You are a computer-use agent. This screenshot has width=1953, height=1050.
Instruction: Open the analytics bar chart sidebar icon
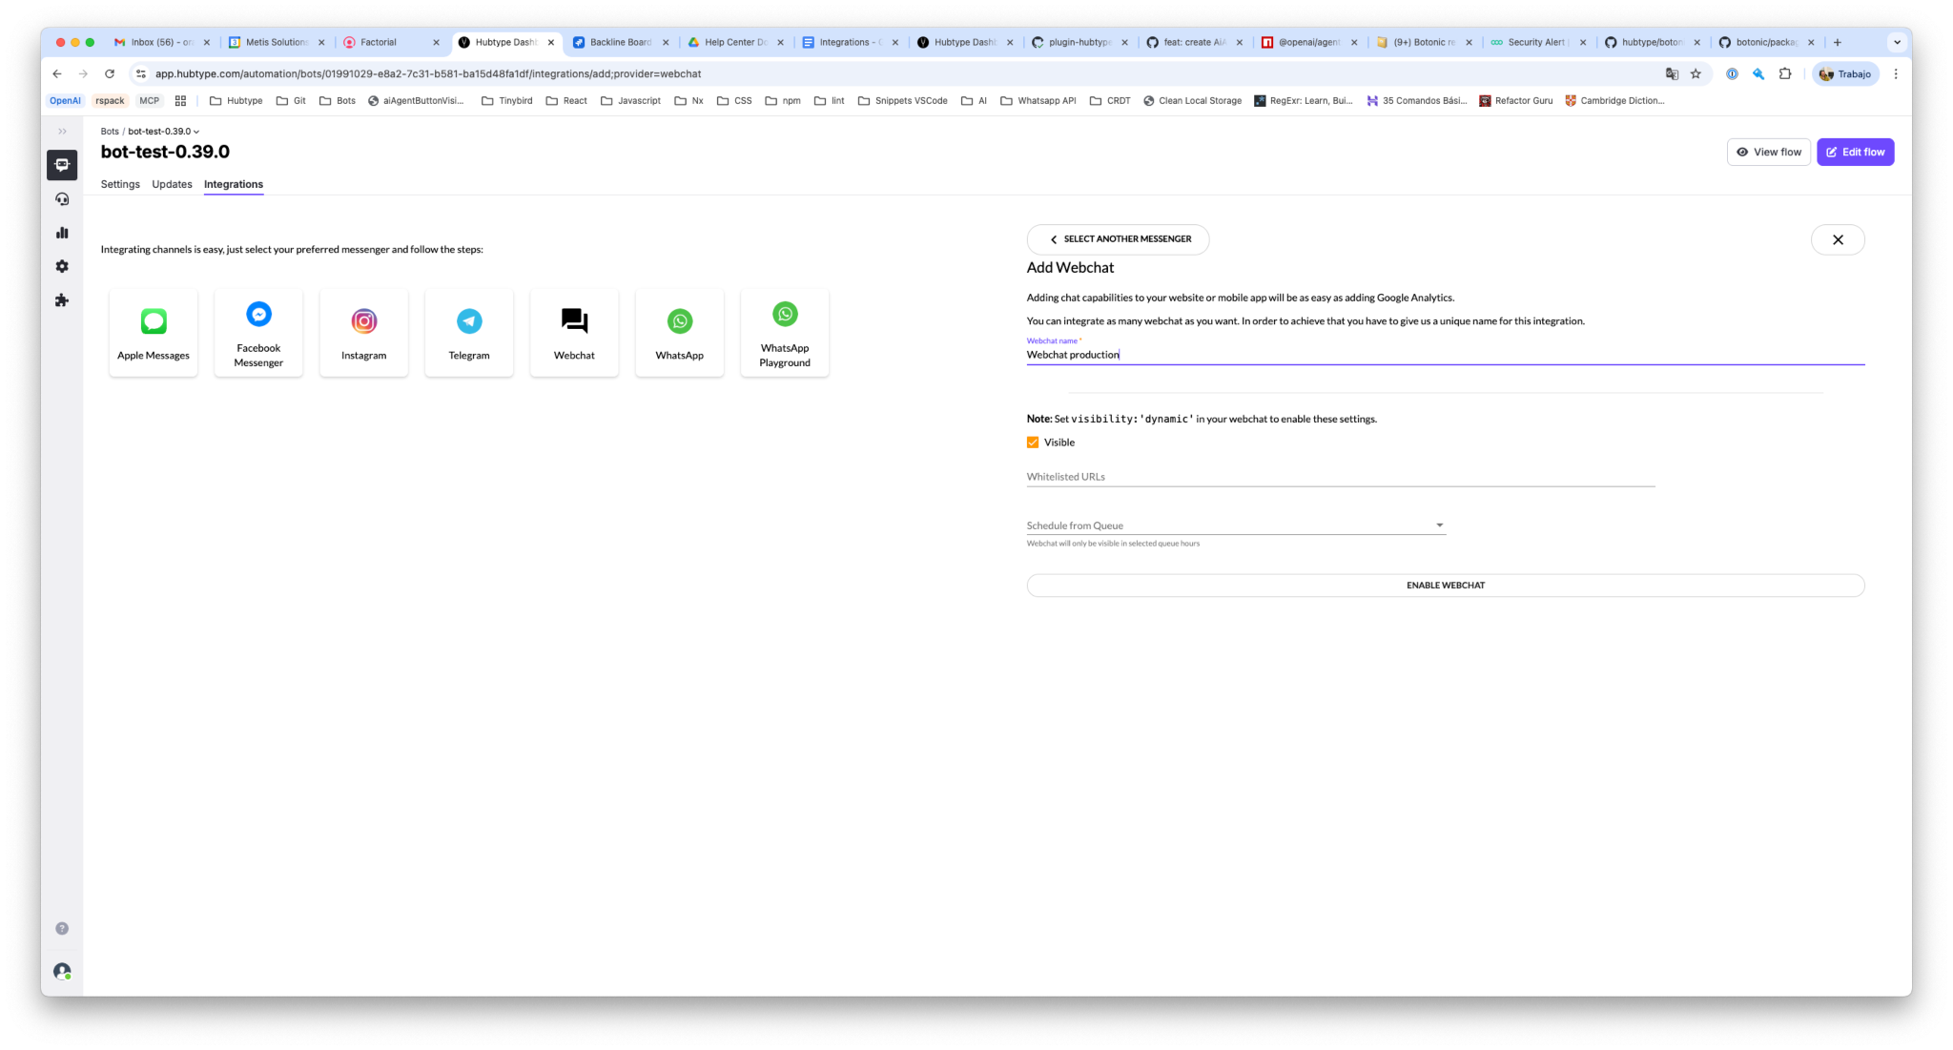(x=62, y=233)
